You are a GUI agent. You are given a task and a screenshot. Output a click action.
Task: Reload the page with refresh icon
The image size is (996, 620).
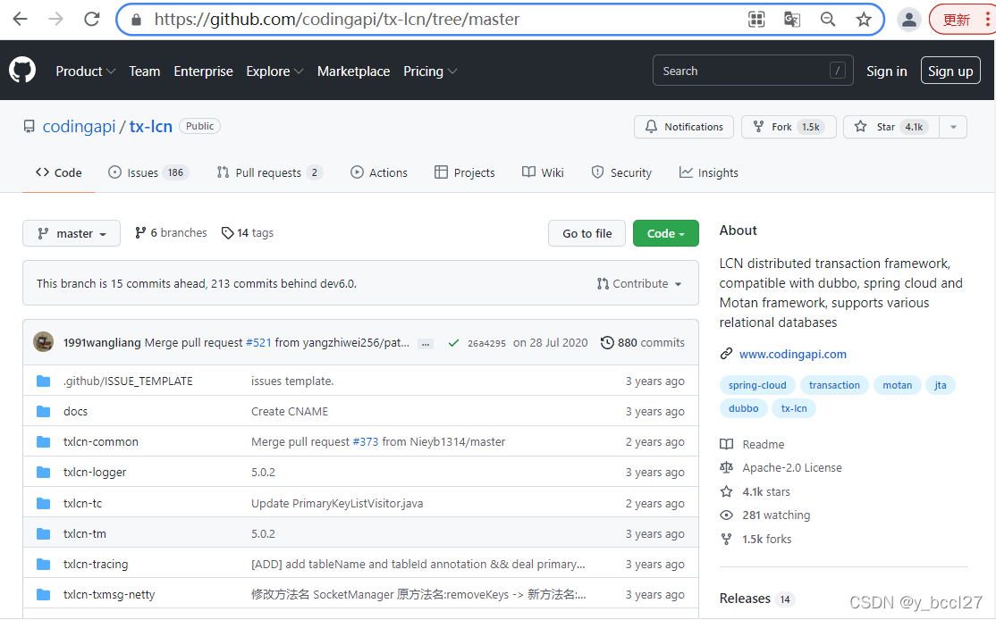point(92,19)
